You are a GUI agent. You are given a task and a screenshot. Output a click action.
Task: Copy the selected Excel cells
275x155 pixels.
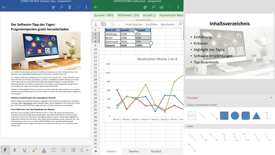pos(103,24)
